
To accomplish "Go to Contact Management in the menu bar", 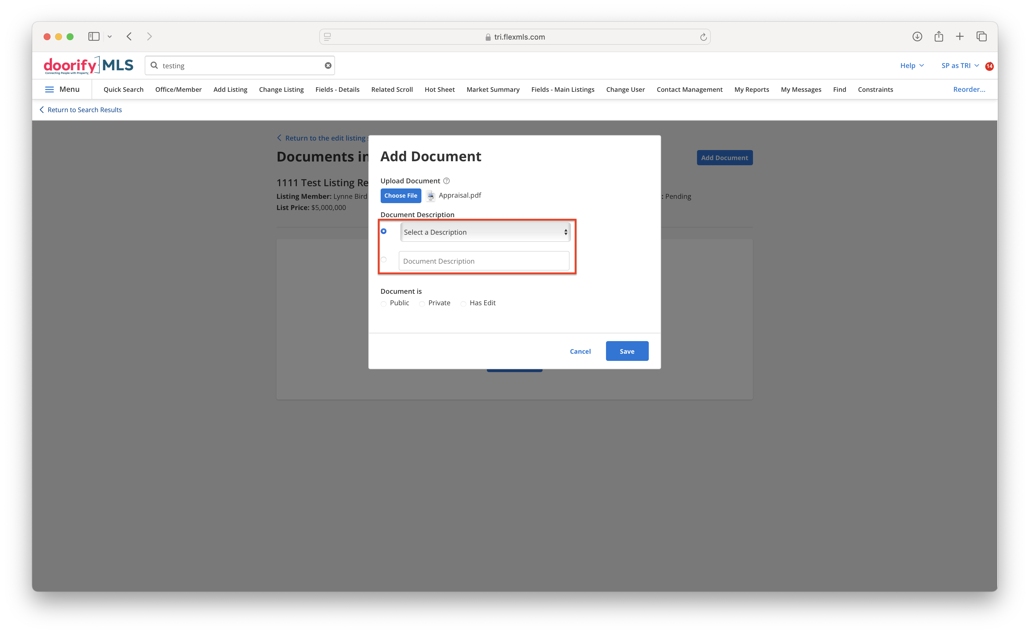I will coord(689,89).
